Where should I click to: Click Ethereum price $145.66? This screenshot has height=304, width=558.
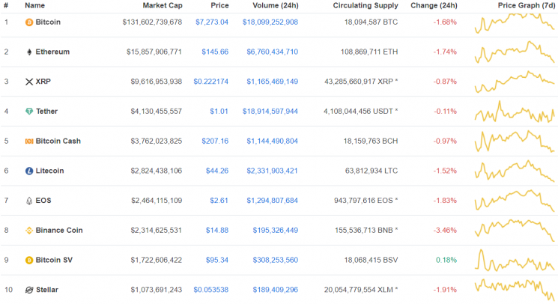pyautogui.click(x=215, y=52)
